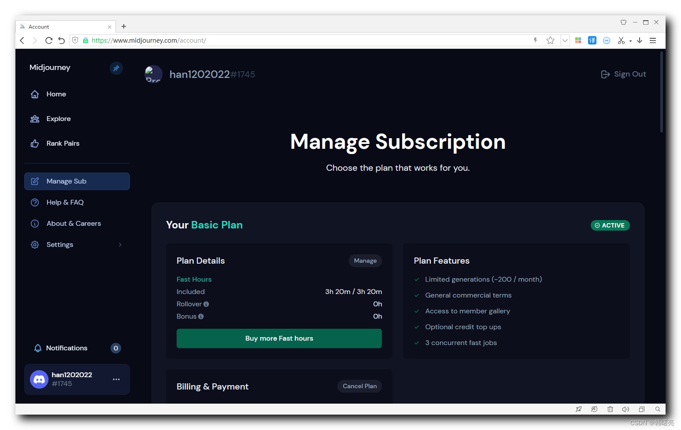Screen dimensions: 681x430
Task: Click the Manage button in Plan Details
Action: click(365, 261)
